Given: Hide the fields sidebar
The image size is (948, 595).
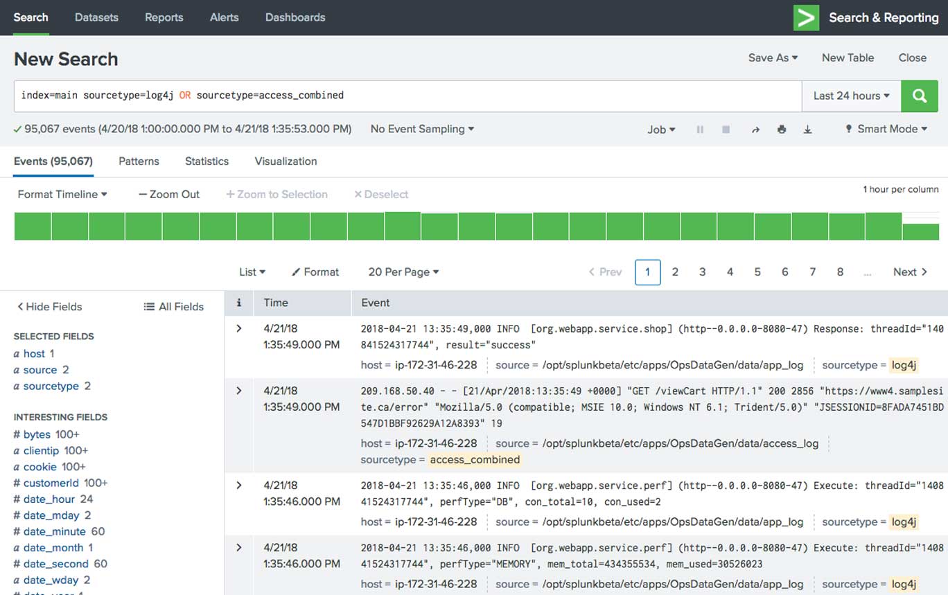Looking at the screenshot, I should (x=49, y=307).
